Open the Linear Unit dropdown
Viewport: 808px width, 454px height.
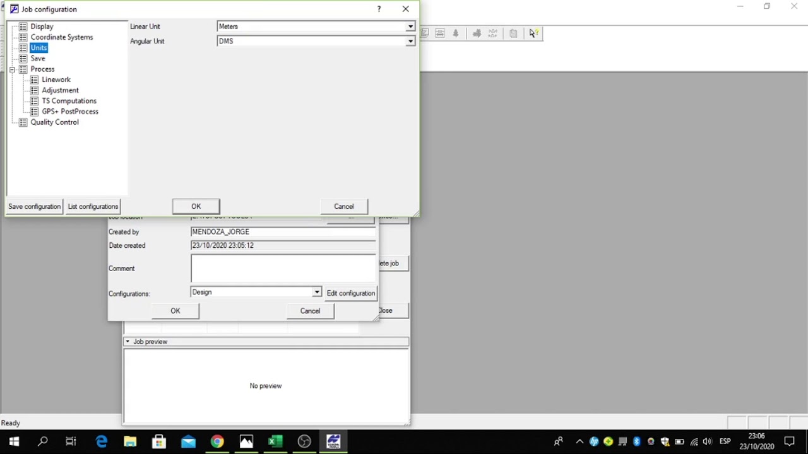[410, 26]
